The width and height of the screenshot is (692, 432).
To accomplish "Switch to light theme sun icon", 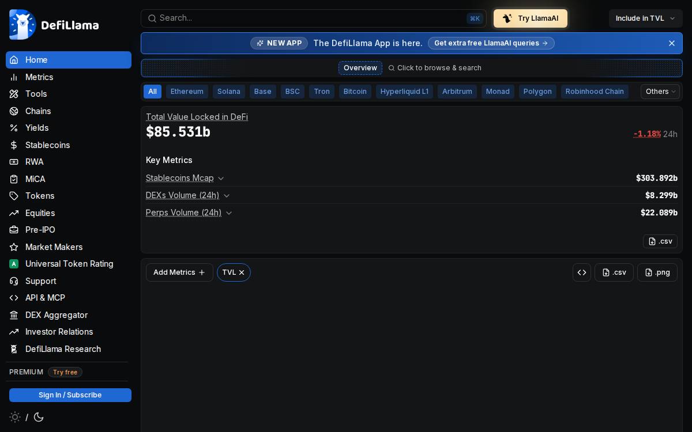I will [x=15, y=417].
